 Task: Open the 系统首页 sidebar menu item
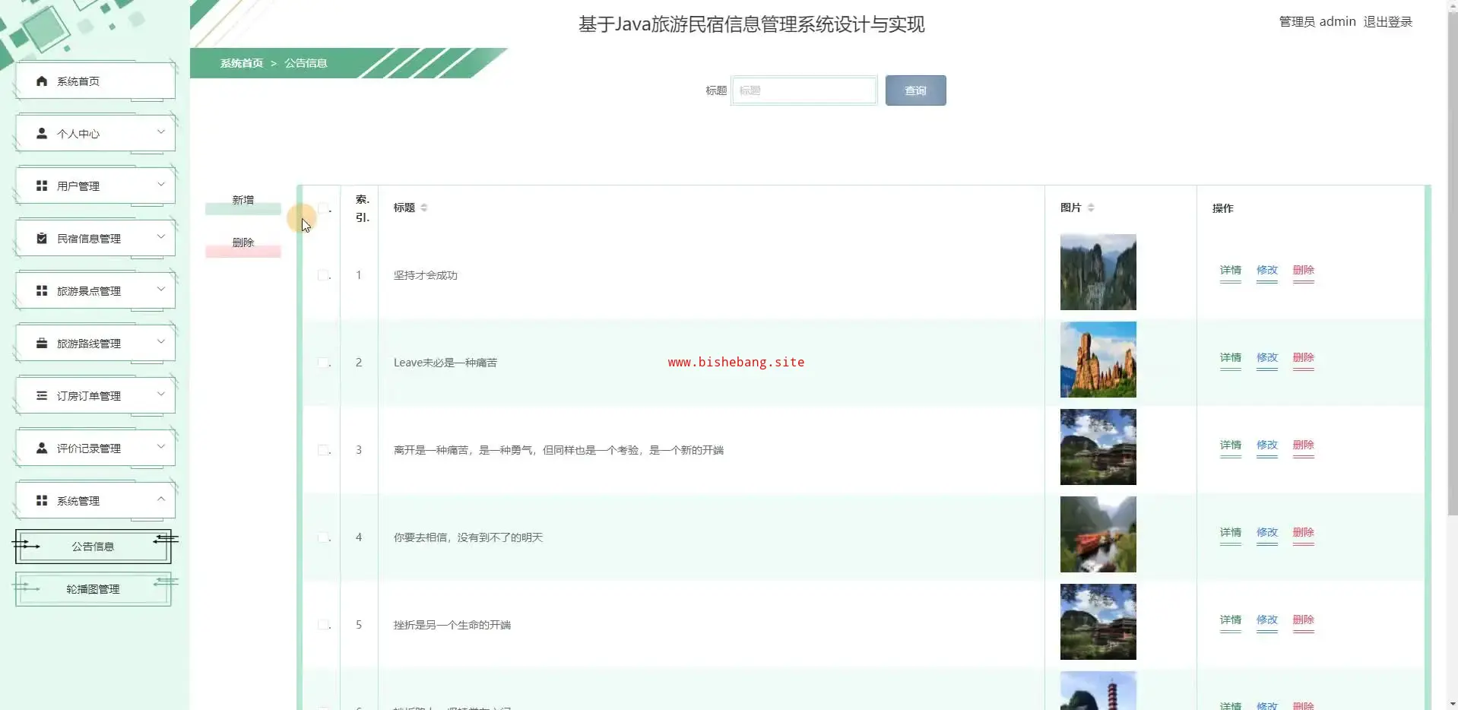(95, 81)
